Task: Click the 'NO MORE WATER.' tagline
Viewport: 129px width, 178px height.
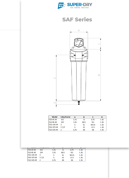Action: point(80,8)
